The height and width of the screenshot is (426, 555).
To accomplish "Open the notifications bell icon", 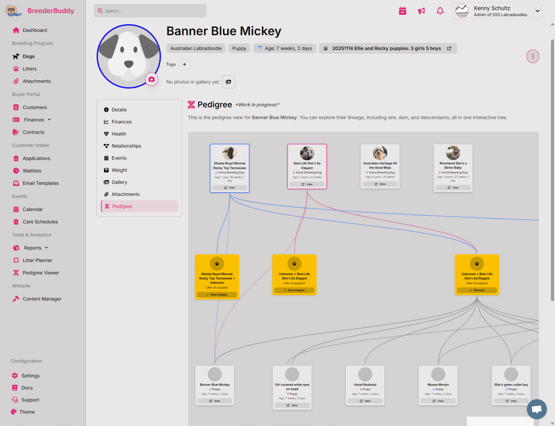I will 440,10.
